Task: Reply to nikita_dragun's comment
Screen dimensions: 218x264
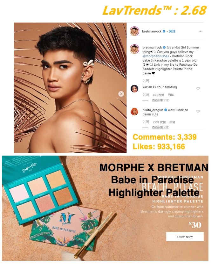Action: click(172, 122)
